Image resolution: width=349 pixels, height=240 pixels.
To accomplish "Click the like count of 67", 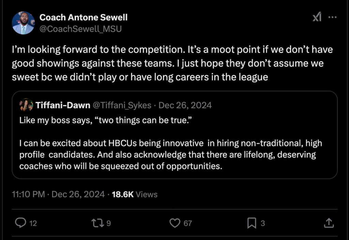I will coord(188,223).
